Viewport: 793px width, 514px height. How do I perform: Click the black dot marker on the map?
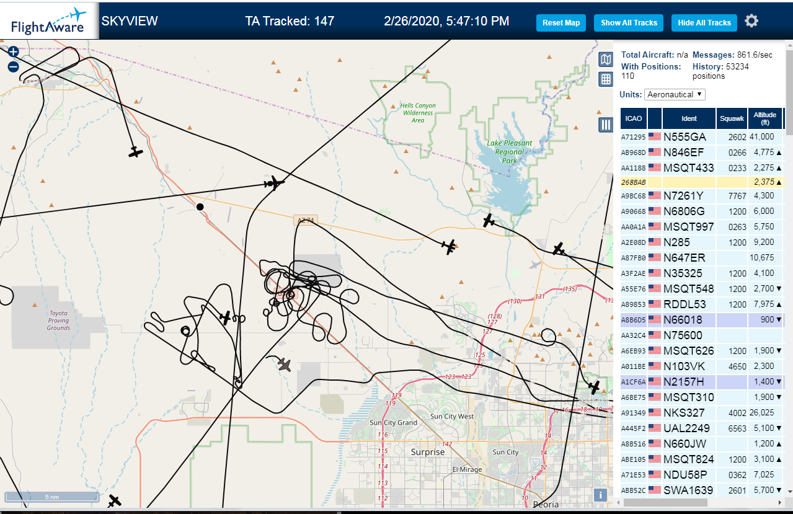click(x=200, y=206)
